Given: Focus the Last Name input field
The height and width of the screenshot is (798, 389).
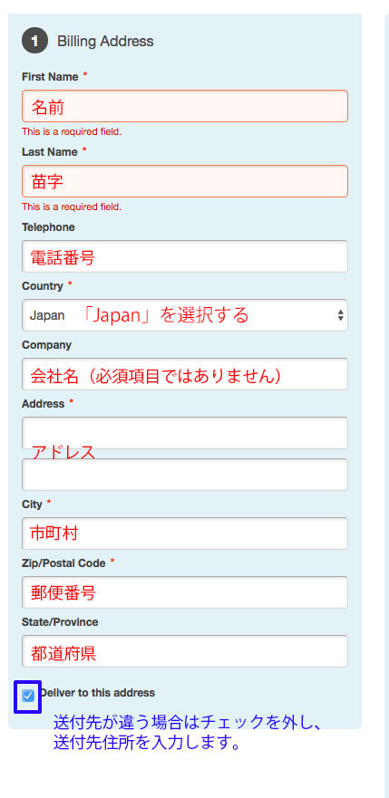Looking at the screenshot, I should click(185, 180).
